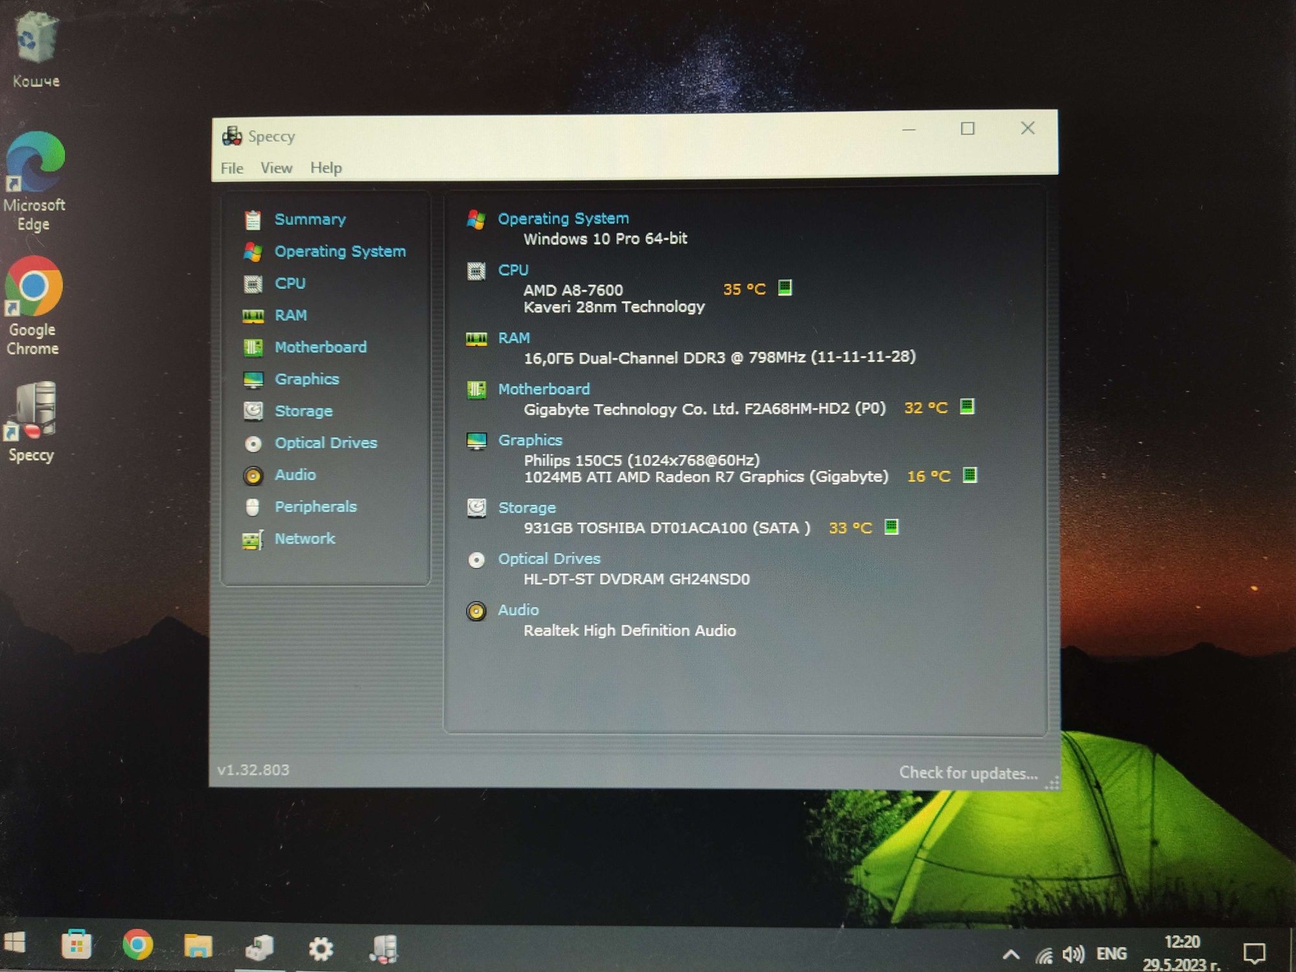Open Microsoft Edge desktop shortcut
The width and height of the screenshot is (1296, 972).
pyautogui.click(x=34, y=181)
